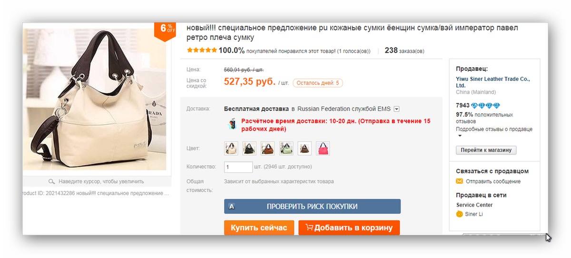This screenshot has width=571, height=258.
Task: Click the orange Siner Li chat icon
Action: click(x=459, y=214)
